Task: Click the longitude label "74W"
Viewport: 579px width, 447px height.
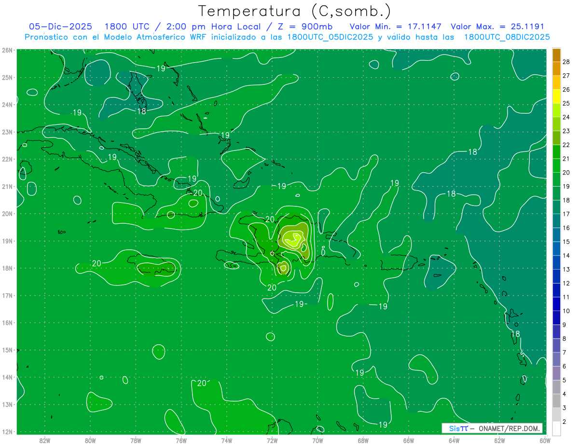Action: click(227, 440)
